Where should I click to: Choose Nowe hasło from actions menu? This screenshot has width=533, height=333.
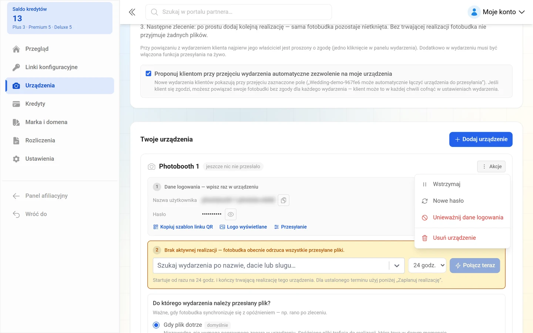click(462, 201)
